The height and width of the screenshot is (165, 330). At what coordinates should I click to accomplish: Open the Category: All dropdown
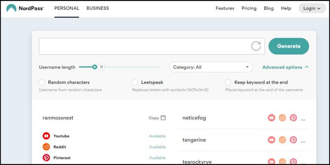coord(211,67)
